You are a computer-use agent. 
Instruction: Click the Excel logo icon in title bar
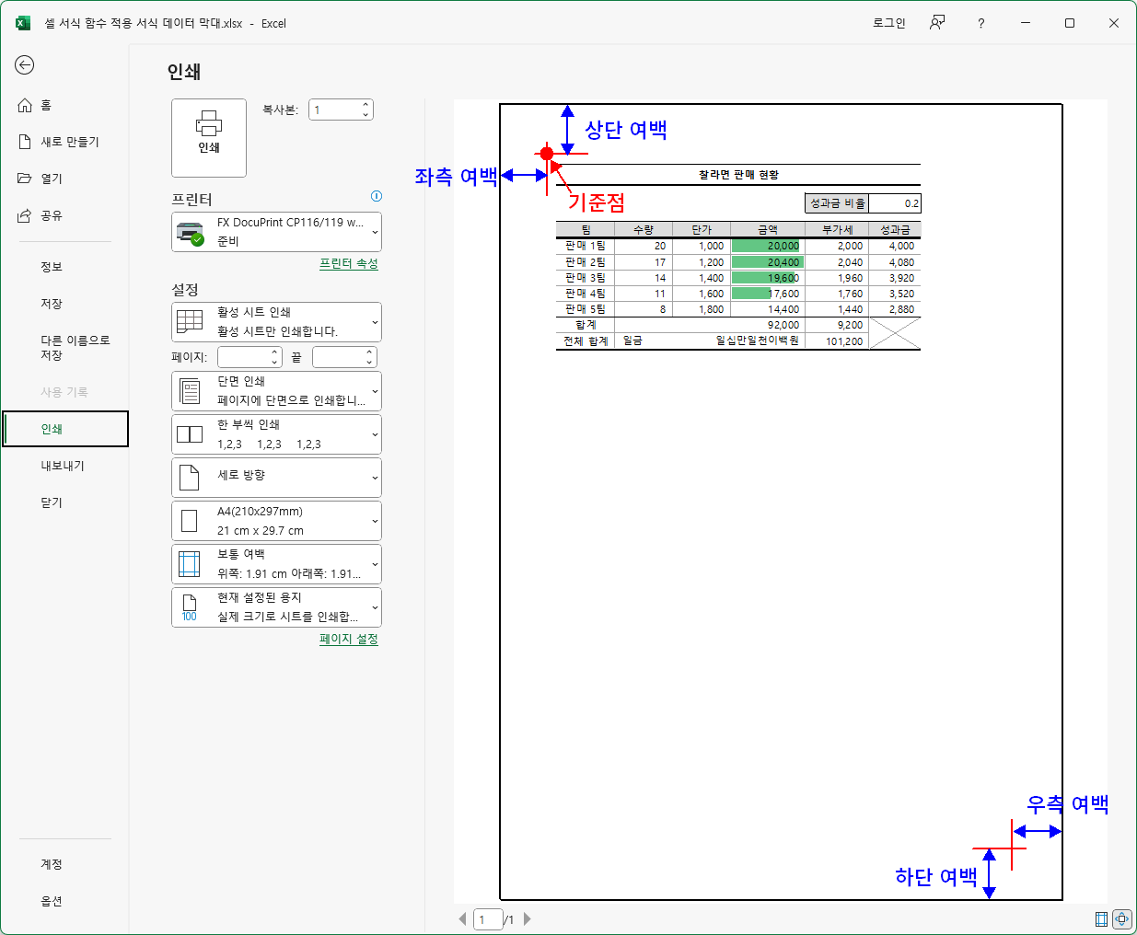tap(23, 23)
